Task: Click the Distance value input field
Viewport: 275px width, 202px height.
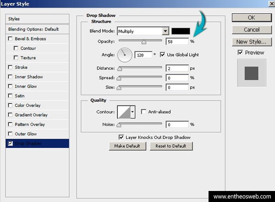Action: 177,68
